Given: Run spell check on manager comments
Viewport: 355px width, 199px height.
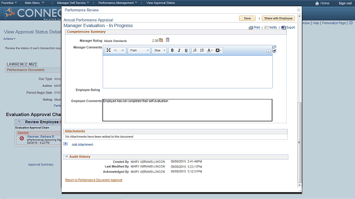Looking at the screenshot, I should [275, 51].
